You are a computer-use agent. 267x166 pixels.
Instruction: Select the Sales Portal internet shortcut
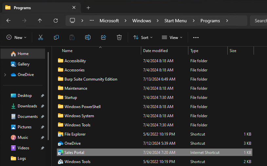74,153
